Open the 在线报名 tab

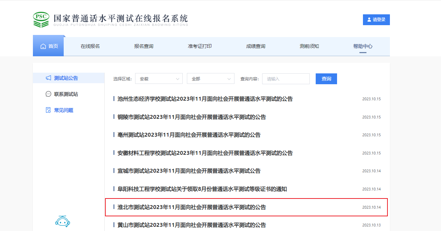tap(90, 46)
